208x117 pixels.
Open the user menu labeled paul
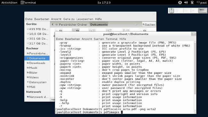[202, 3]
